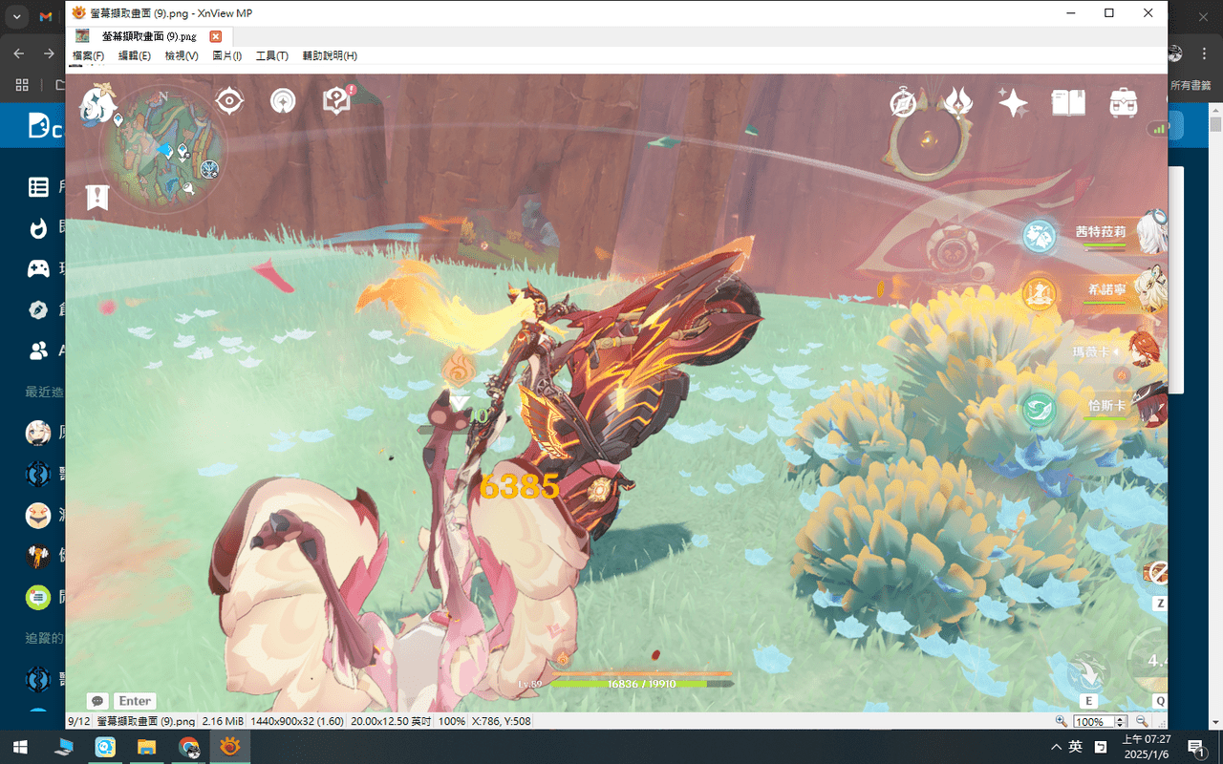The width and height of the screenshot is (1223, 764).
Task: Click the 1440x900x32 (1.60) dimensions entry
Action: click(x=295, y=721)
